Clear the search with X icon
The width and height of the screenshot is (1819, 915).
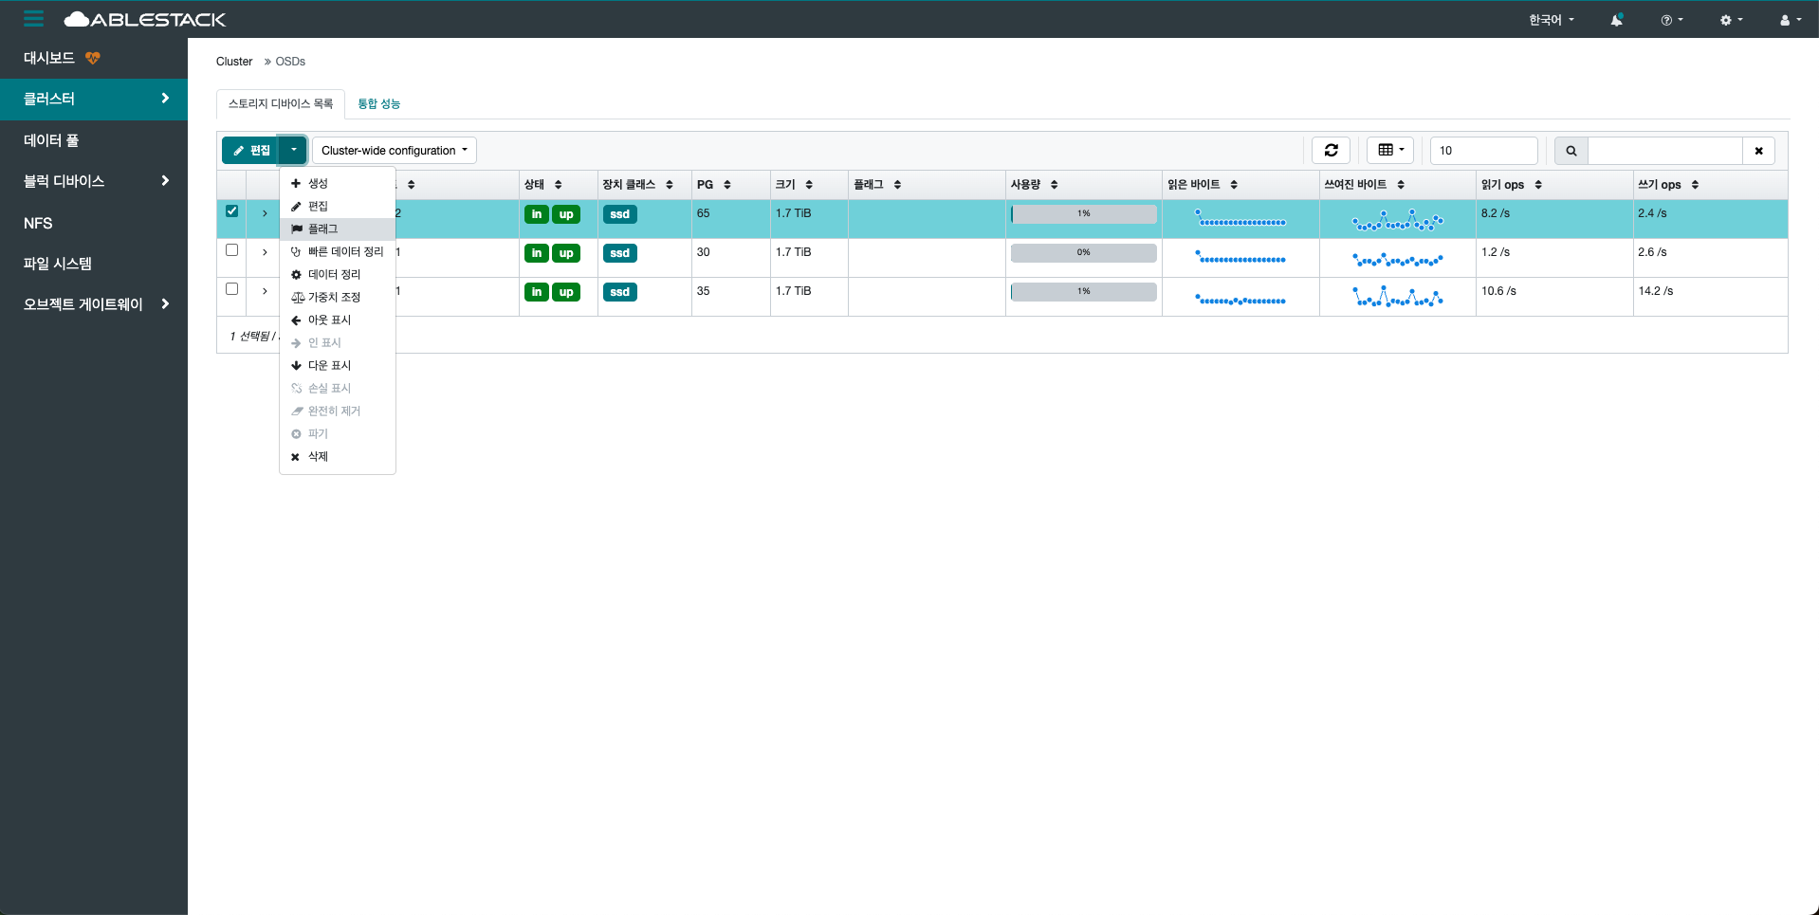(1758, 151)
